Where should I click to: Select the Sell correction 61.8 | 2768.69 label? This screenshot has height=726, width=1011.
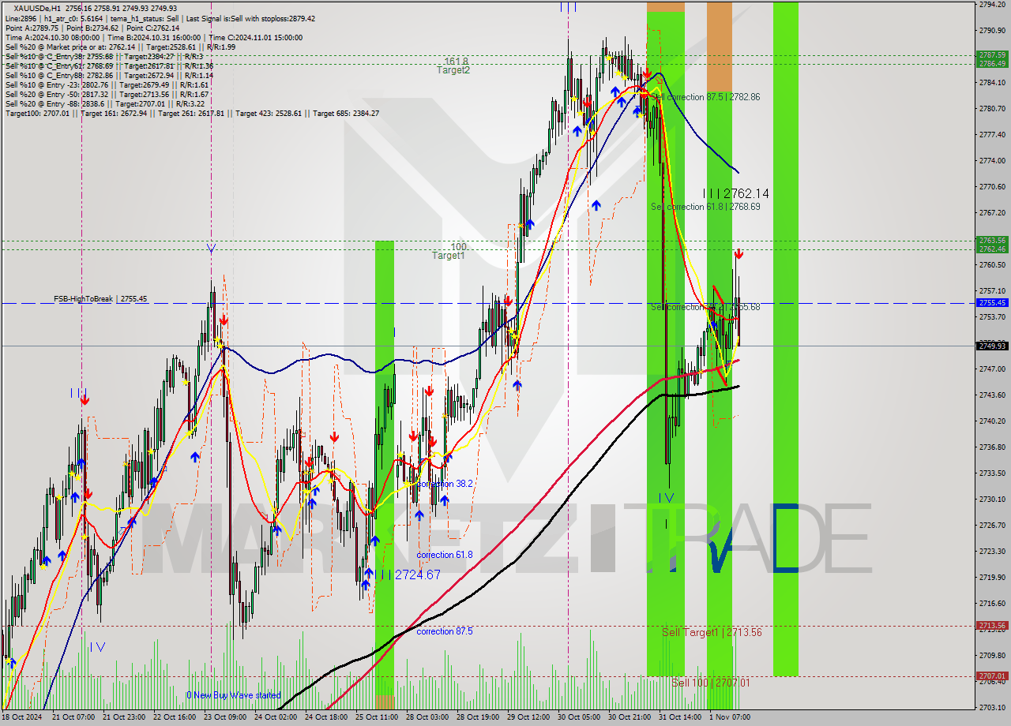pyautogui.click(x=705, y=207)
